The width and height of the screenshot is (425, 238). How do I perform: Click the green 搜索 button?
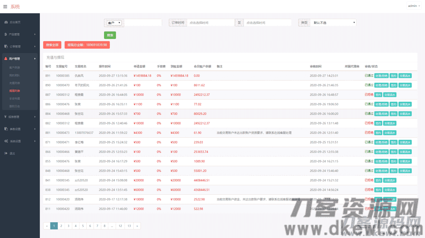pos(110,35)
